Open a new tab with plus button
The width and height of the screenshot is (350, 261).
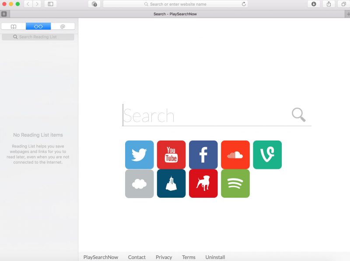[348, 14]
